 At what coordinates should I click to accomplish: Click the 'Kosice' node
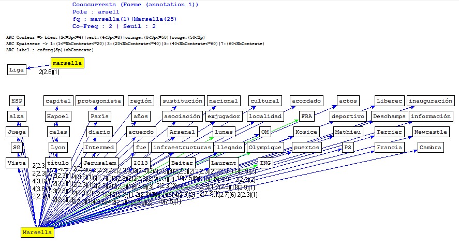click(306, 132)
